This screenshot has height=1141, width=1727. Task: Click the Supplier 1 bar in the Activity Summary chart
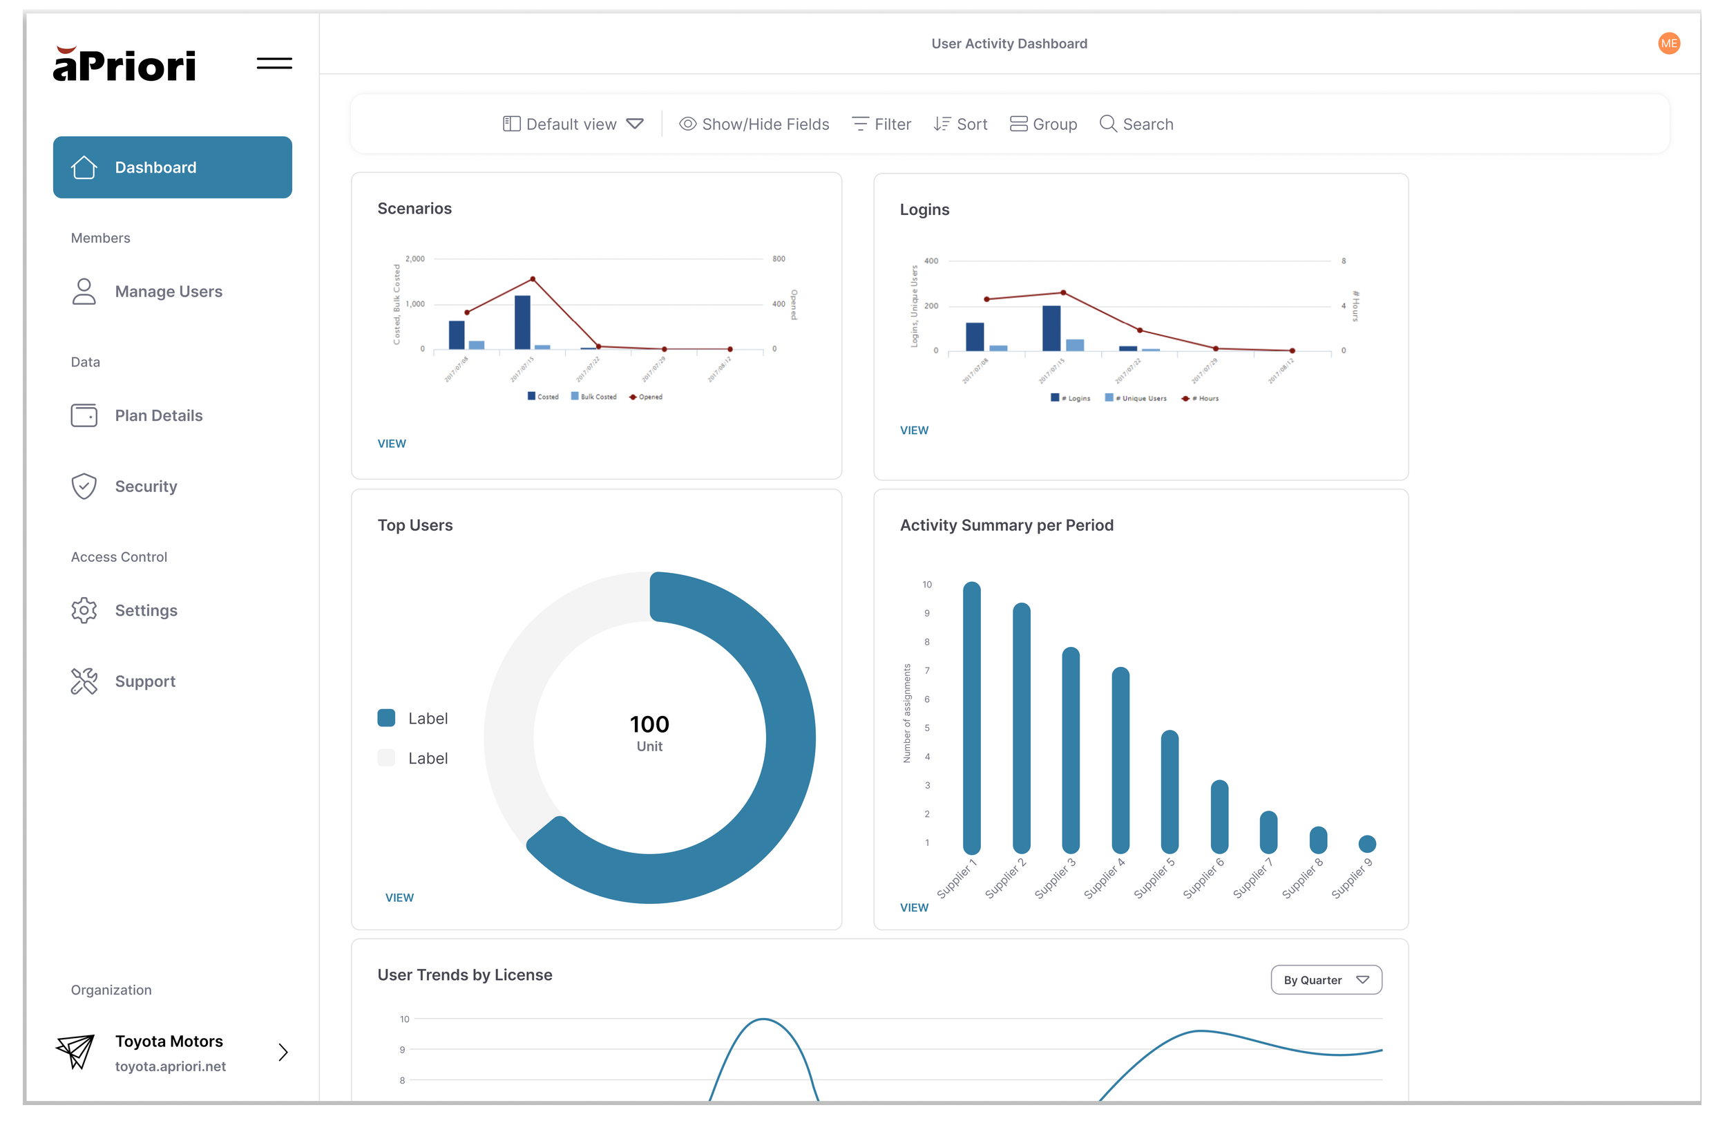(x=971, y=717)
